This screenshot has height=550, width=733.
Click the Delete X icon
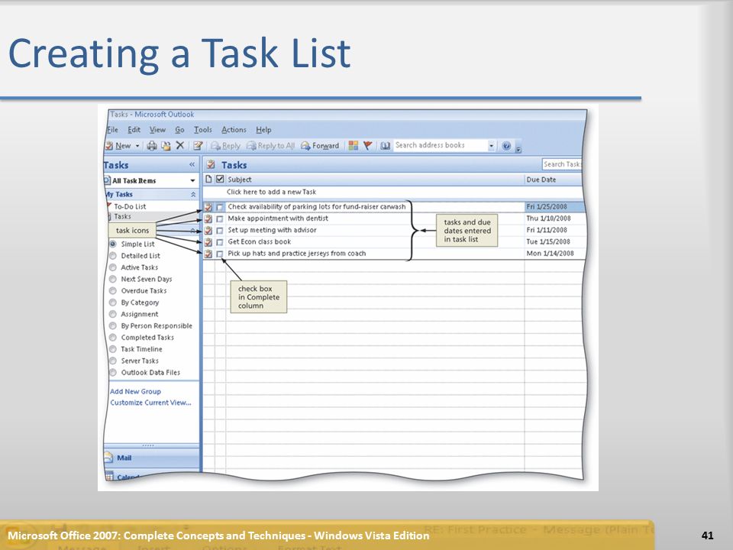tap(180, 145)
